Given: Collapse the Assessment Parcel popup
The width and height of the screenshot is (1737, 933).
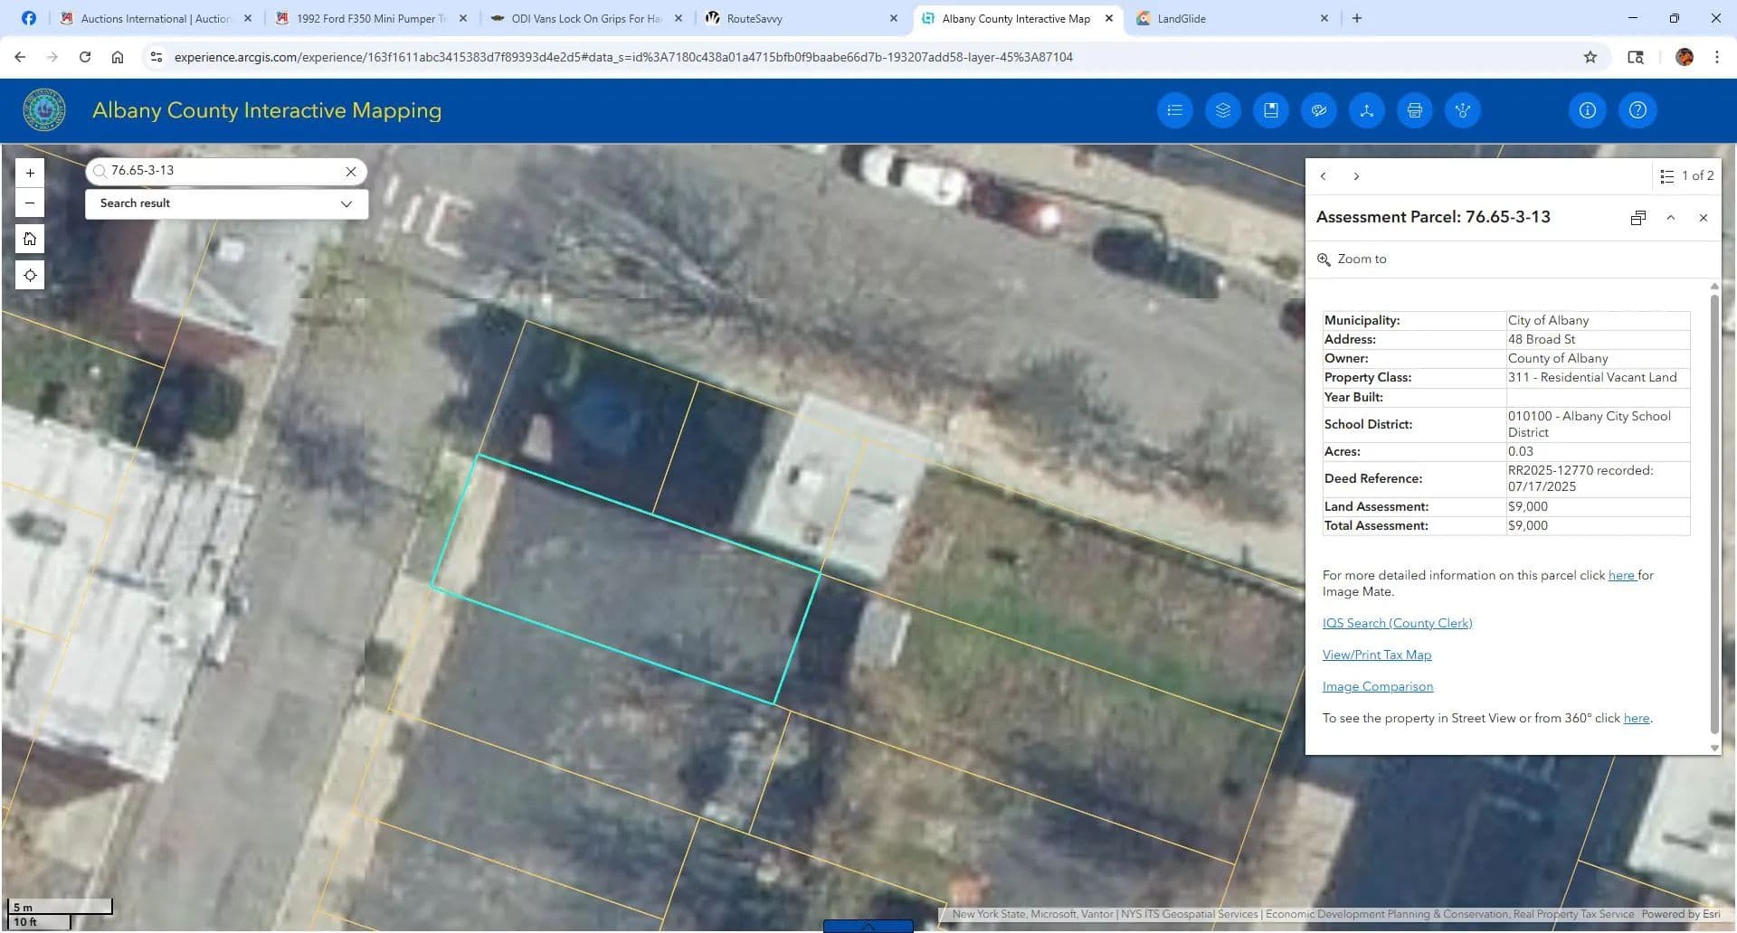Looking at the screenshot, I should pos(1670,218).
